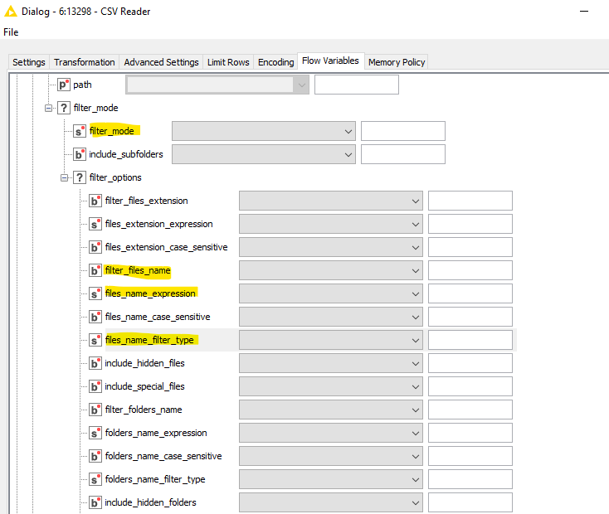
Task: Click the boolean icon beside folders_name_case_sensitive
Action: pyautogui.click(x=95, y=456)
